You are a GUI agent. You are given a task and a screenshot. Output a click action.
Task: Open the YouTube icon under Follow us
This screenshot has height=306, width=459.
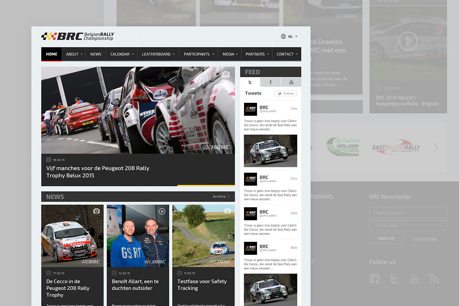coord(414,279)
